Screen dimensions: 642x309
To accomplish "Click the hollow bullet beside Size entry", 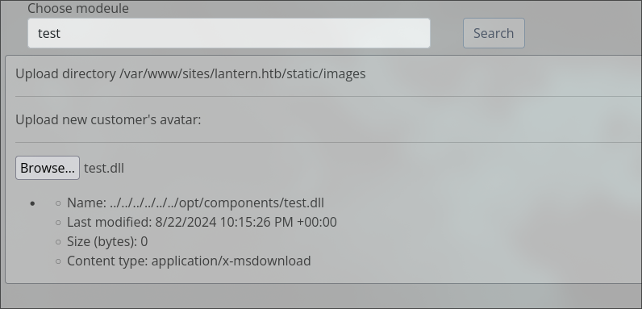I will click(58, 242).
